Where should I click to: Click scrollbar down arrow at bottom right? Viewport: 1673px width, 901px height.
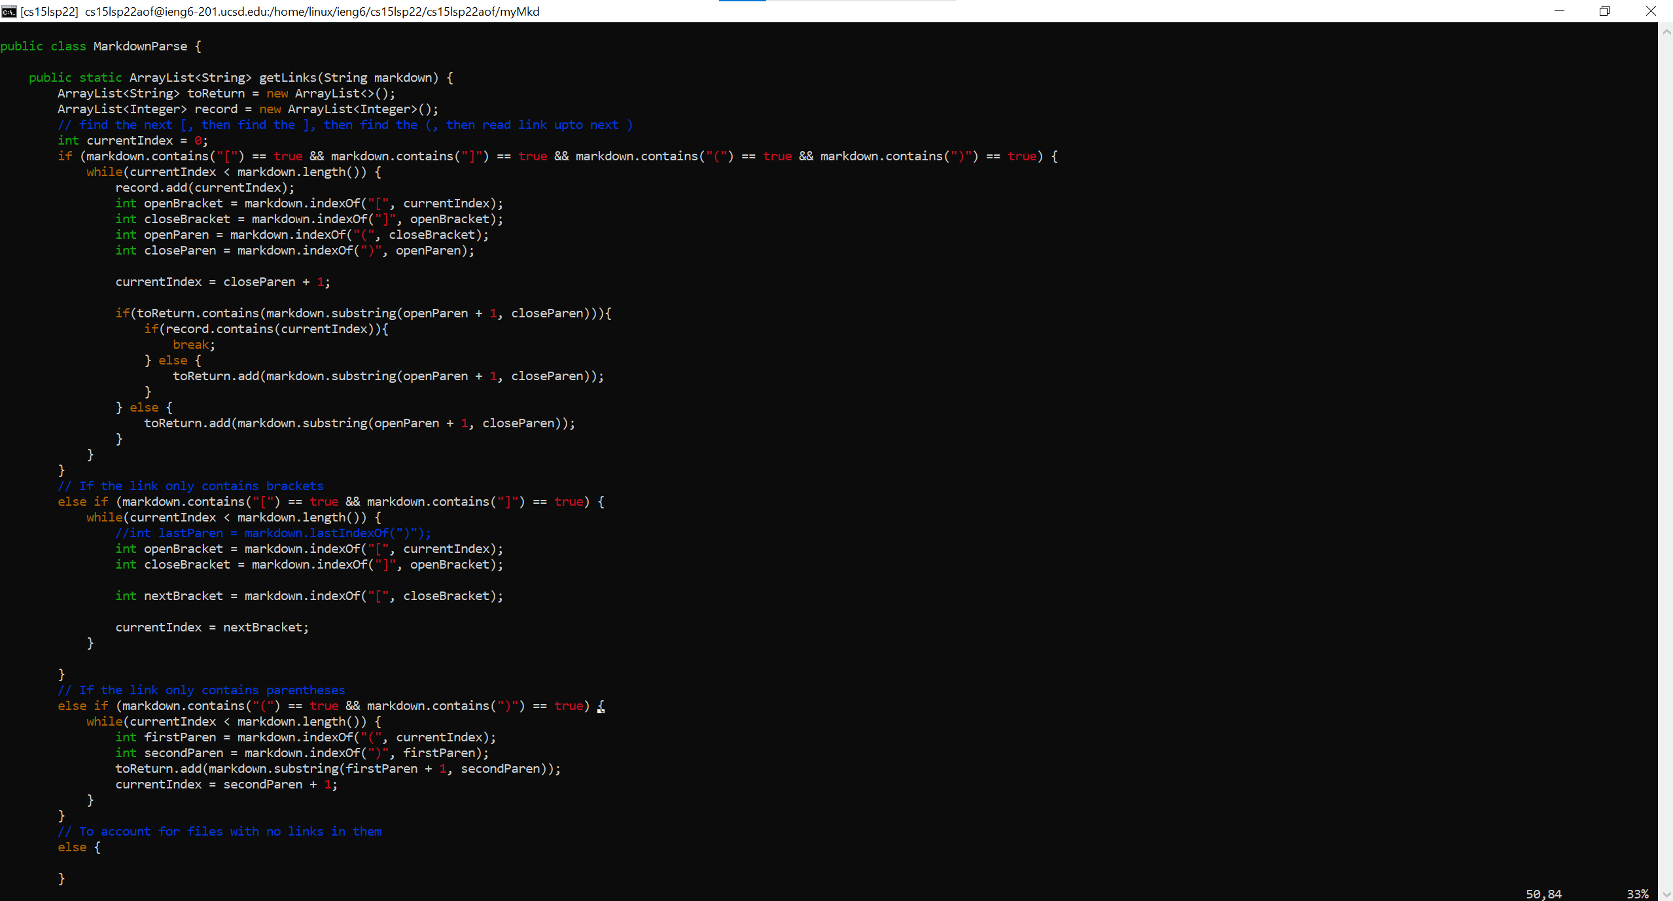click(1666, 894)
